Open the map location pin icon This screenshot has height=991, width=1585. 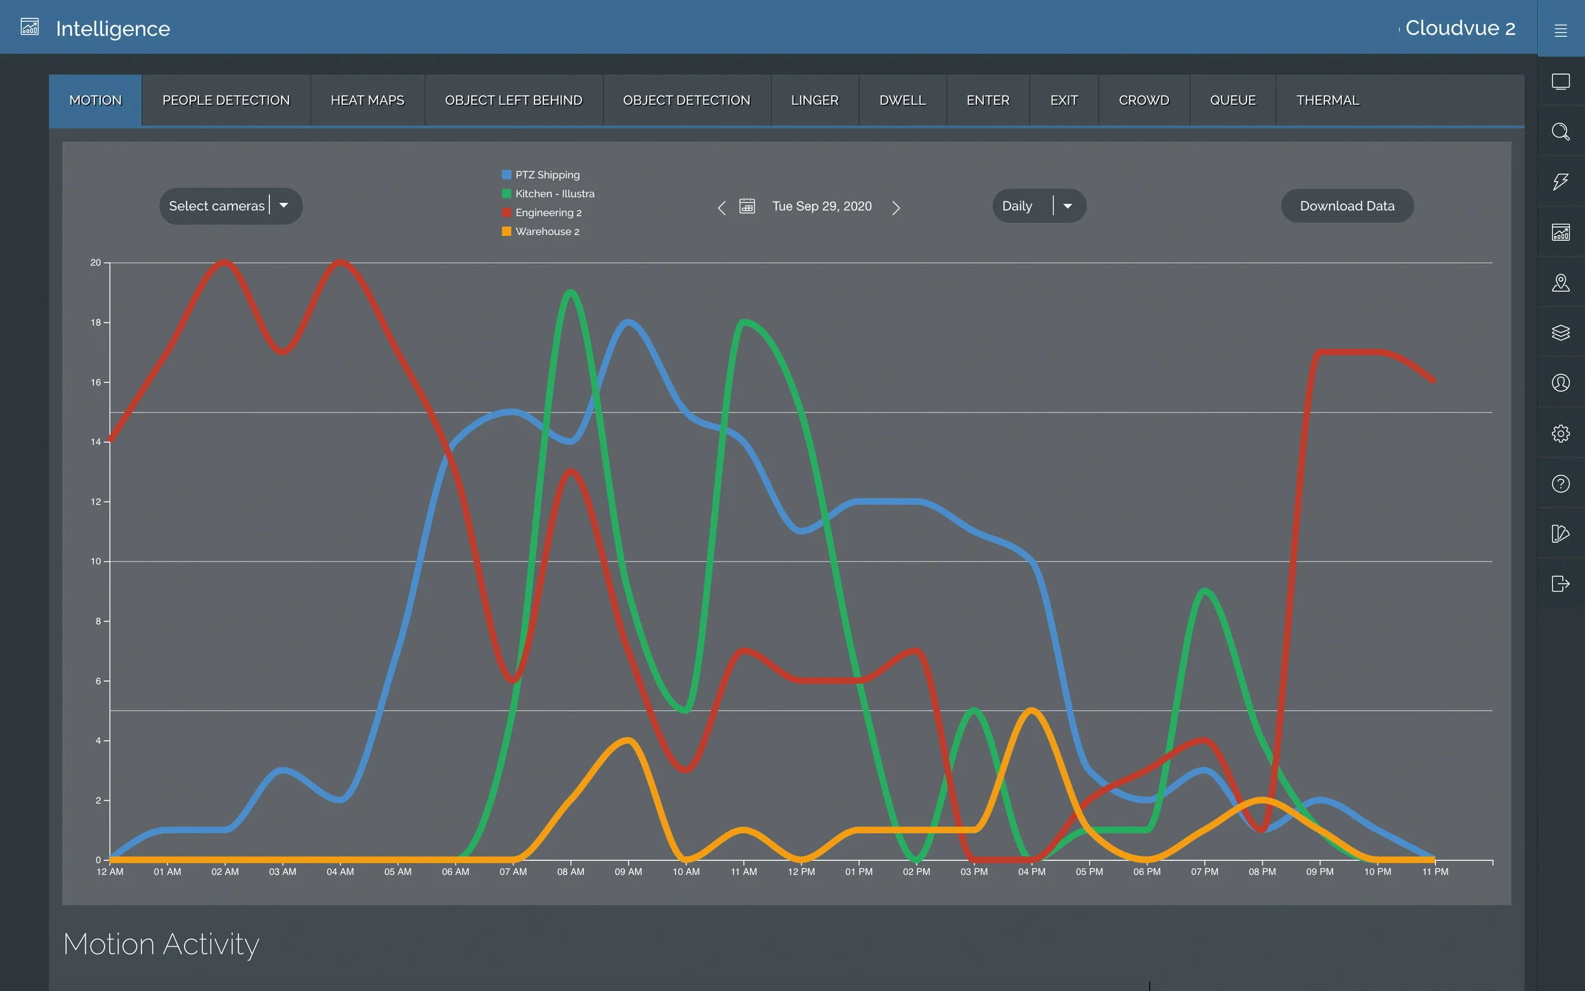[1560, 283]
